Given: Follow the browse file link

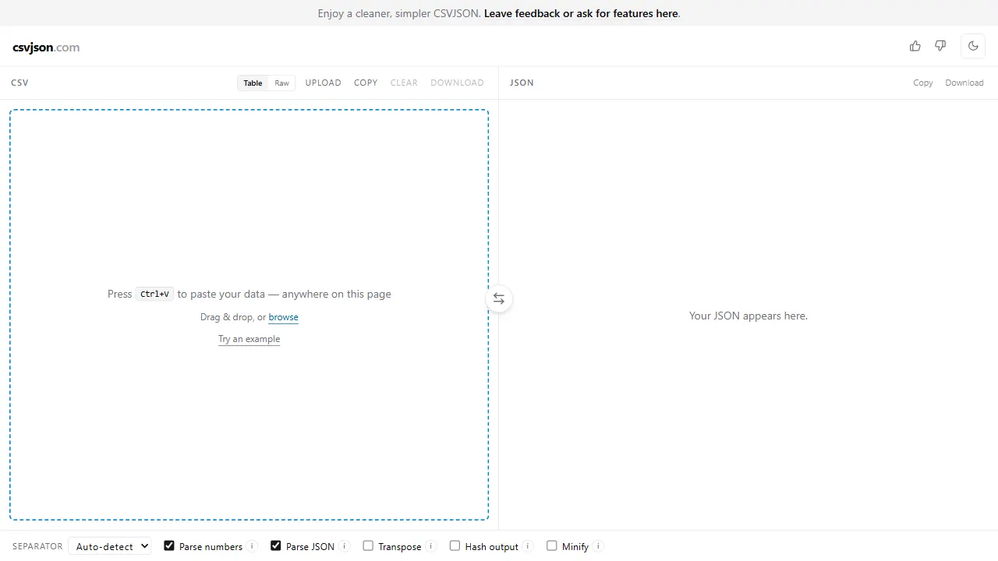Looking at the screenshot, I should (x=283, y=317).
